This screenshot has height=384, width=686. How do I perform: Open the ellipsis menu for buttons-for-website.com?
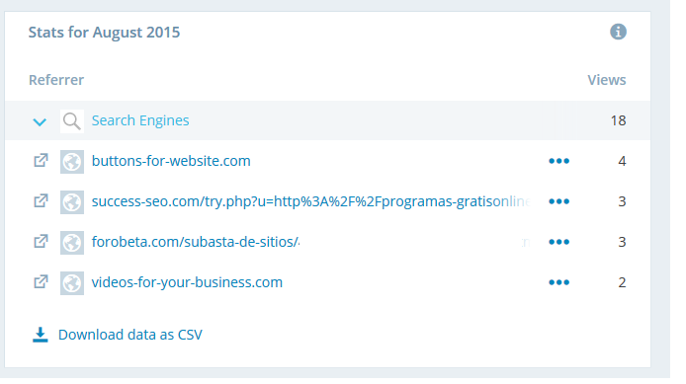coord(558,161)
